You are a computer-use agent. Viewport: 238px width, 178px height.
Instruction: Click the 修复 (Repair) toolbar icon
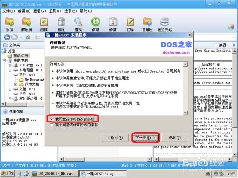tap(113, 24)
